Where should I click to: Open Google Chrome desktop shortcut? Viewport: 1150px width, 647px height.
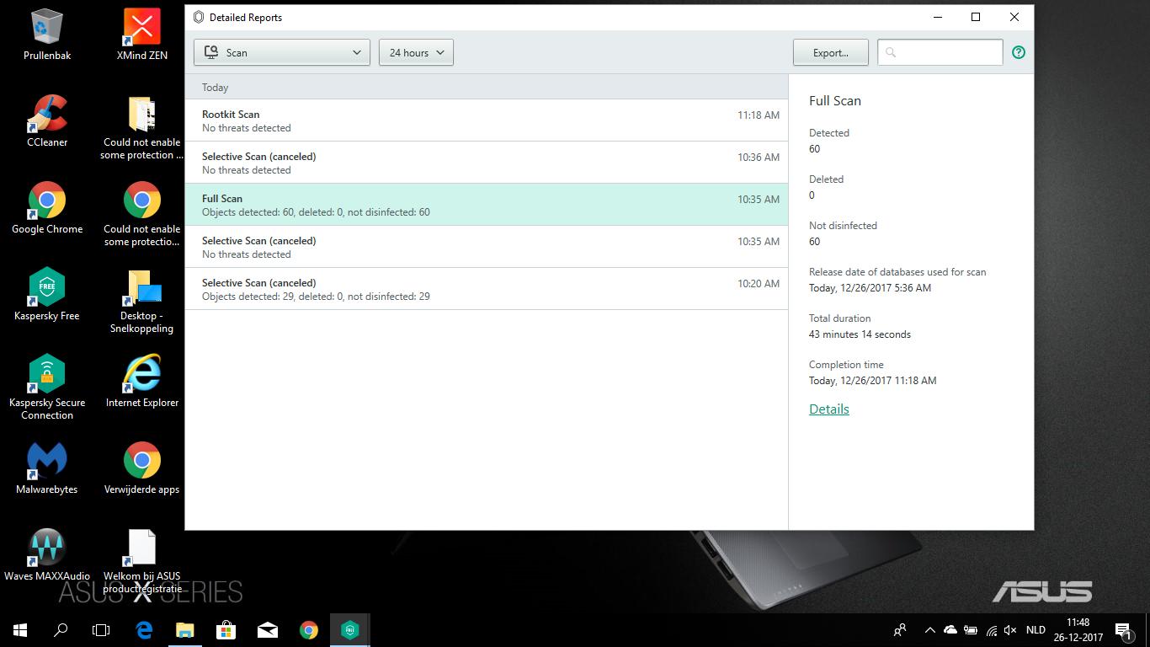[x=47, y=208]
